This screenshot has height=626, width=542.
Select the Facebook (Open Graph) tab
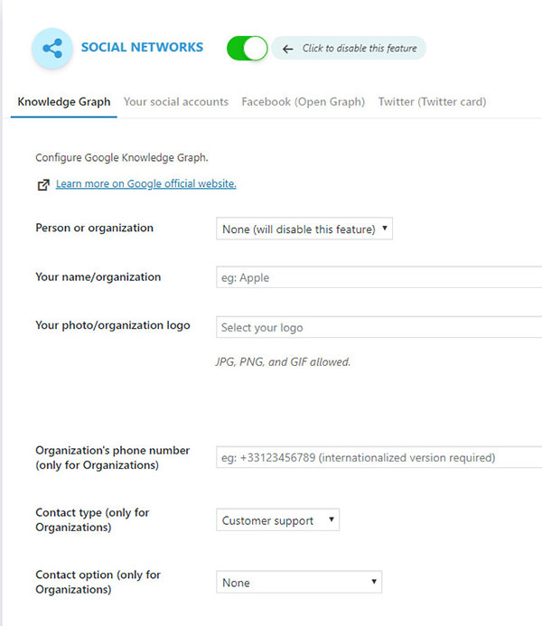coord(304,102)
